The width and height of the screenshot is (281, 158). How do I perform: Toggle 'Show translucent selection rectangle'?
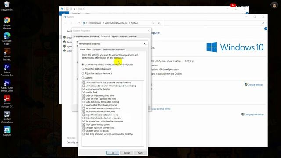83,118
